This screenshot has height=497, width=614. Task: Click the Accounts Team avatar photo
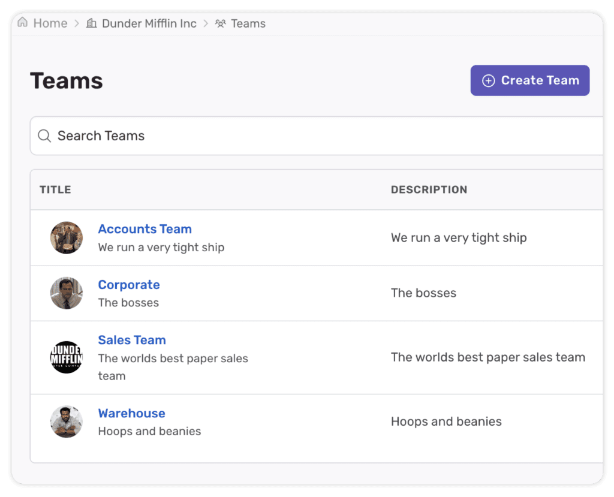pos(66,237)
